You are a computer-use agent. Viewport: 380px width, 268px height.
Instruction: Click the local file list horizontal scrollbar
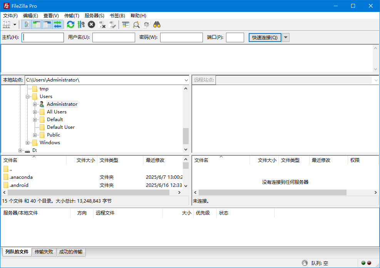coord(89,193)
